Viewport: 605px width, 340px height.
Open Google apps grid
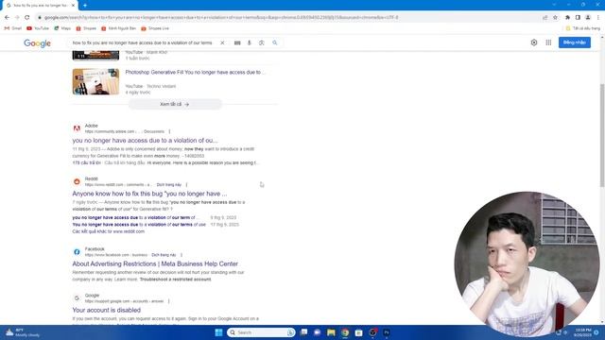[x=548, y=42]
